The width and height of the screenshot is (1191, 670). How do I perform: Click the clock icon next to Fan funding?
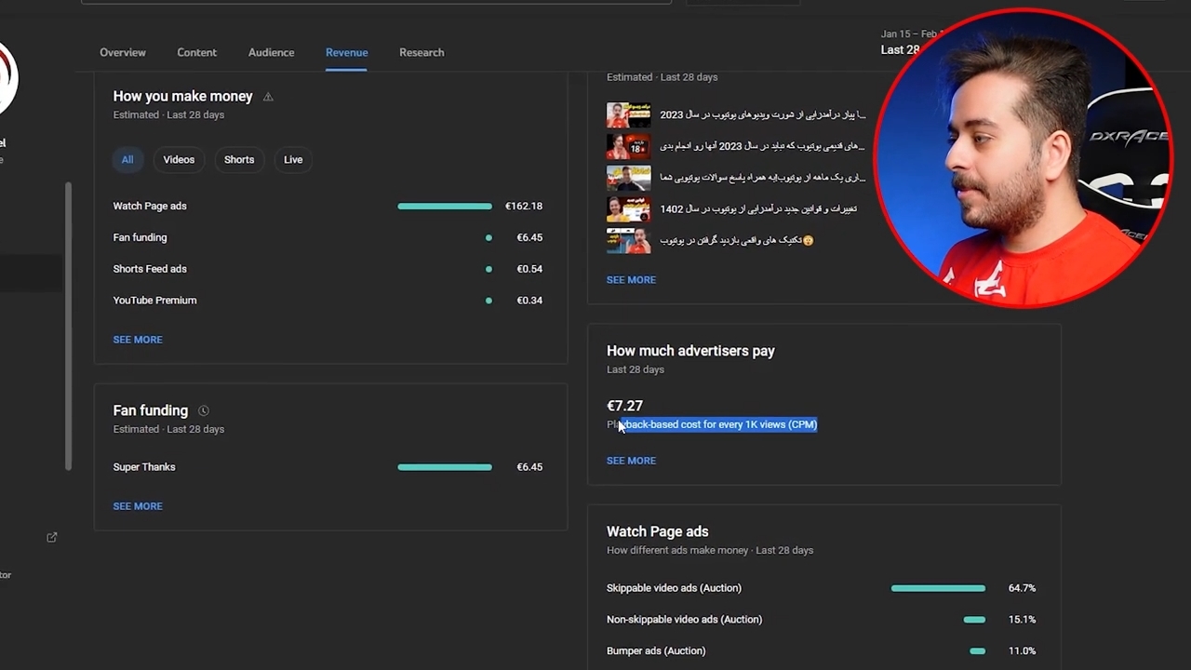point(204,410)
